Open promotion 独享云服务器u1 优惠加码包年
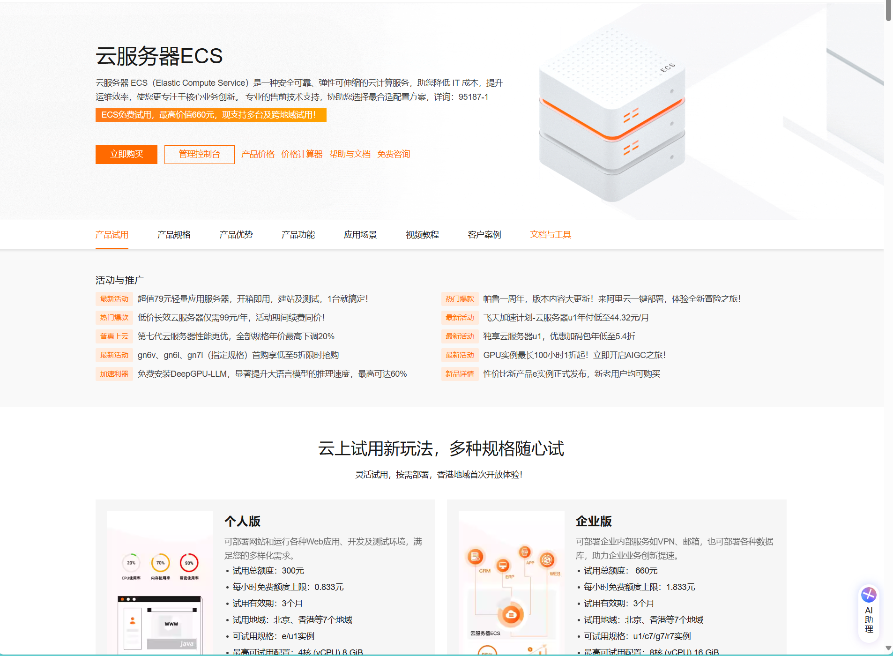This screenshot has width=893, height=656. tap(559, 336)
